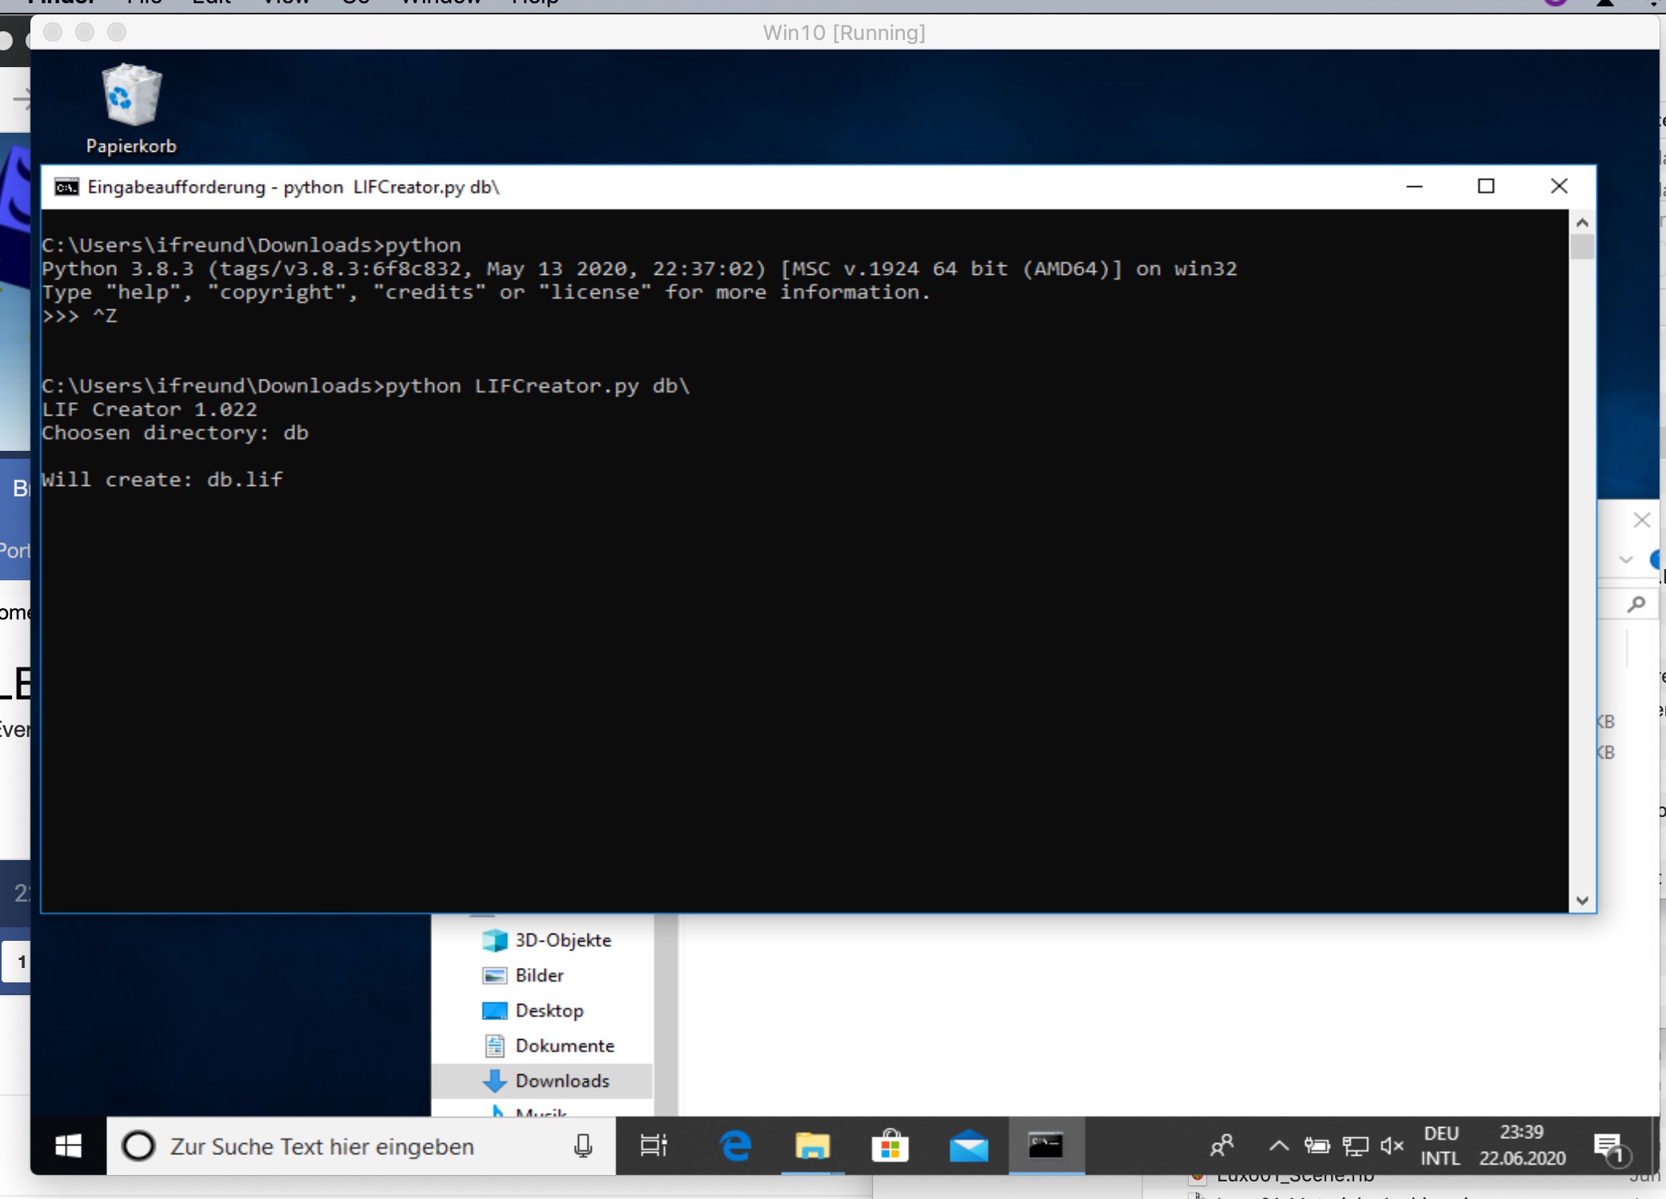Image resolution: width=1666 pixels, height=1199 pixels.
Task: Click the Windows Start button
Action: pos(68,1145)
